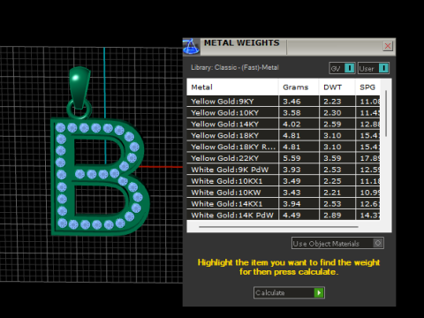
Task: Click the vertical scrollbar of metal list
Action: click(386, 113)
